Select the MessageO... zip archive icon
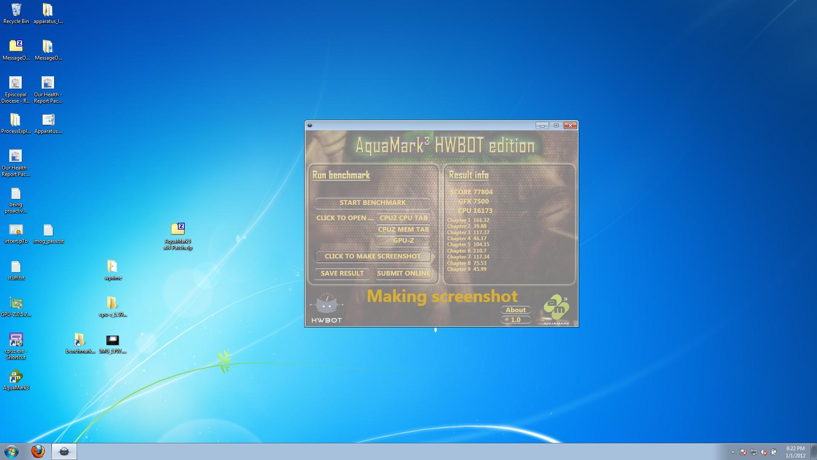The height and width of the screenshot is (460, 817). tap(16, 50)
